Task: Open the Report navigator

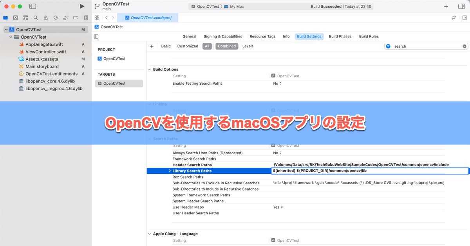Action: [86, 18]
